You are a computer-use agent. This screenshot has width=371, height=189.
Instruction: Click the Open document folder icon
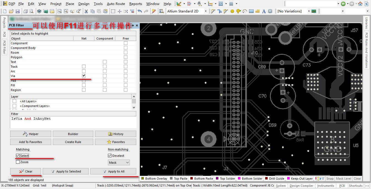click(11, 11)
